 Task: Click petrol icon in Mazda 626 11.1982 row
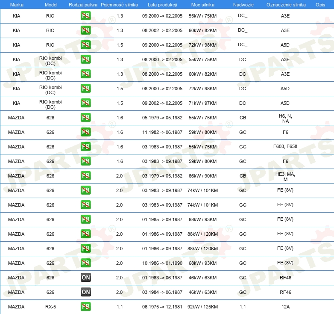coord(85,132)
